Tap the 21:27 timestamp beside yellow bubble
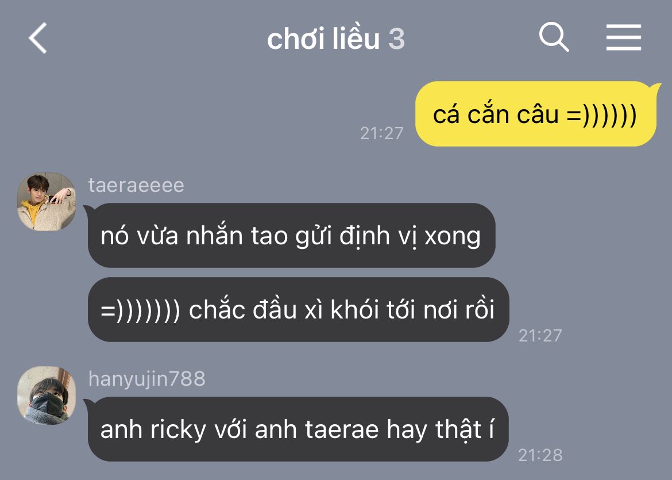 (x=381, y=133)
